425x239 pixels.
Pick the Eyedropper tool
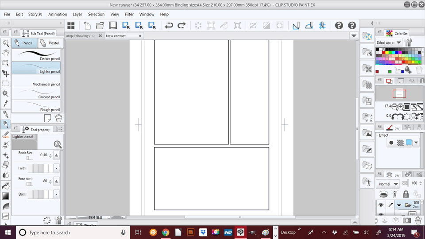[6, 104]
